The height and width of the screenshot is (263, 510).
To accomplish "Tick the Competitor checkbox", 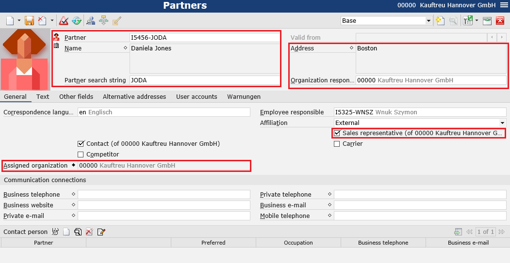I will (x=81, y=155).
